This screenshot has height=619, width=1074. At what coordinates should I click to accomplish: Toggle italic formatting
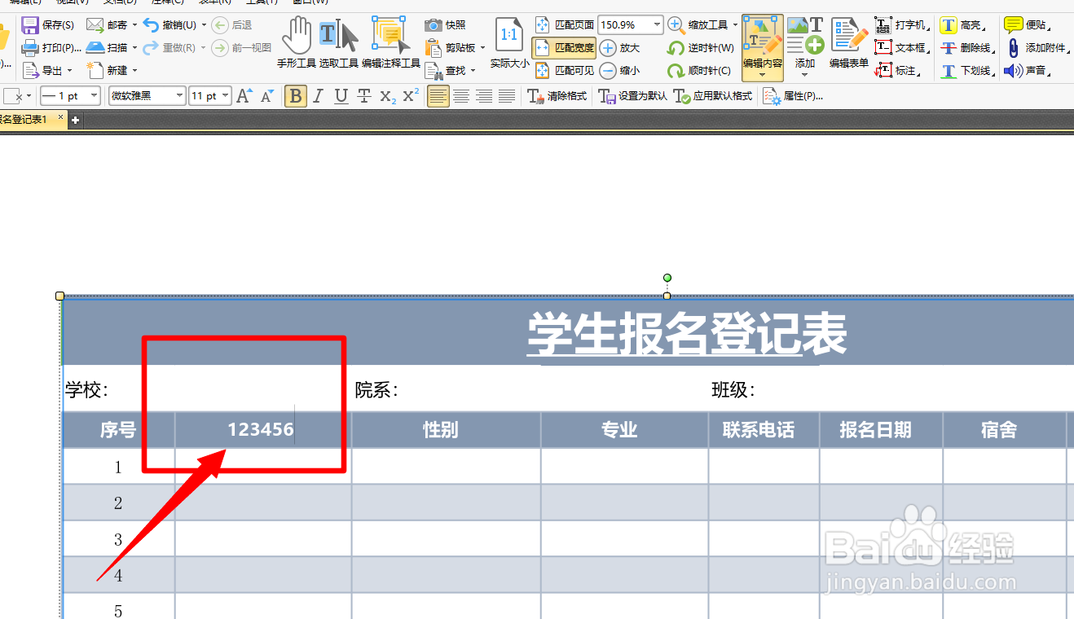tap(318, 96)
